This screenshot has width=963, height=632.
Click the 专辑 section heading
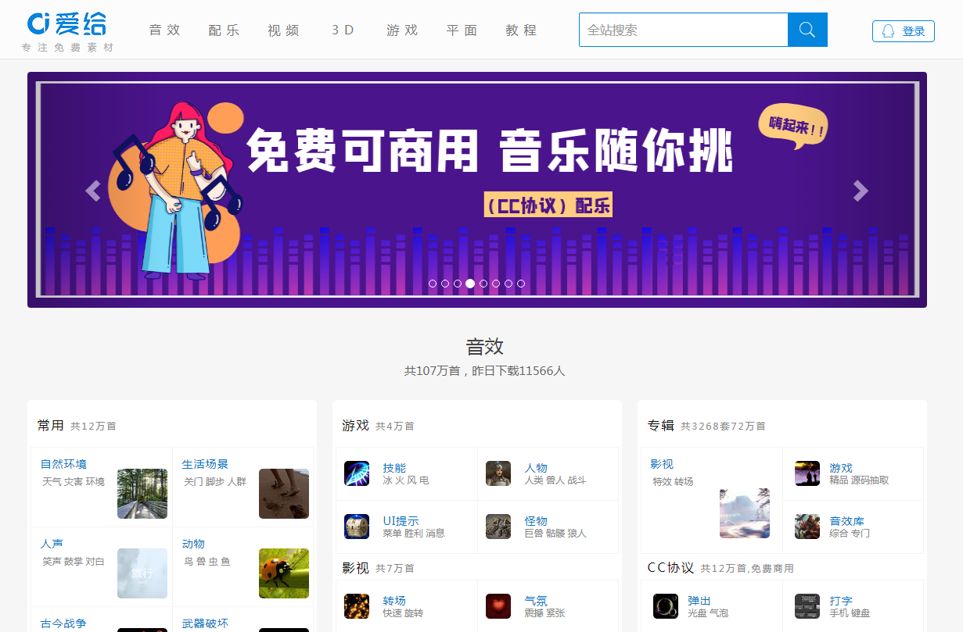point(661,425)
